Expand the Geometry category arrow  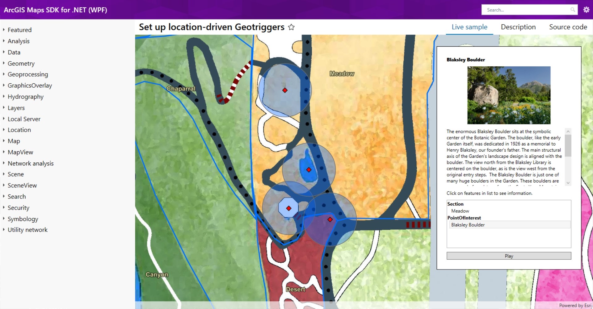pyautogui.click(x=4, y=63)
